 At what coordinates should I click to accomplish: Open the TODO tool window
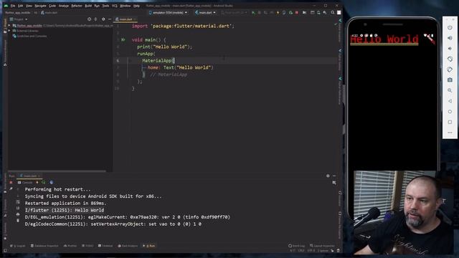[87, 246]
